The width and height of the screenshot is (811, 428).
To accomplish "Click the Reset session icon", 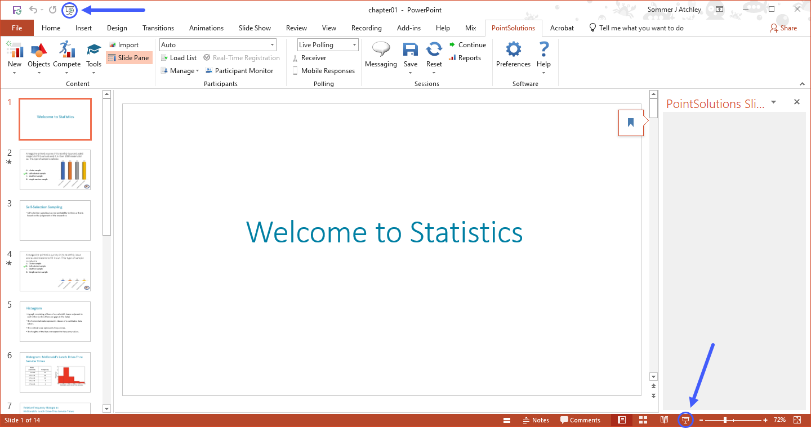I will (x=434, y=51).
